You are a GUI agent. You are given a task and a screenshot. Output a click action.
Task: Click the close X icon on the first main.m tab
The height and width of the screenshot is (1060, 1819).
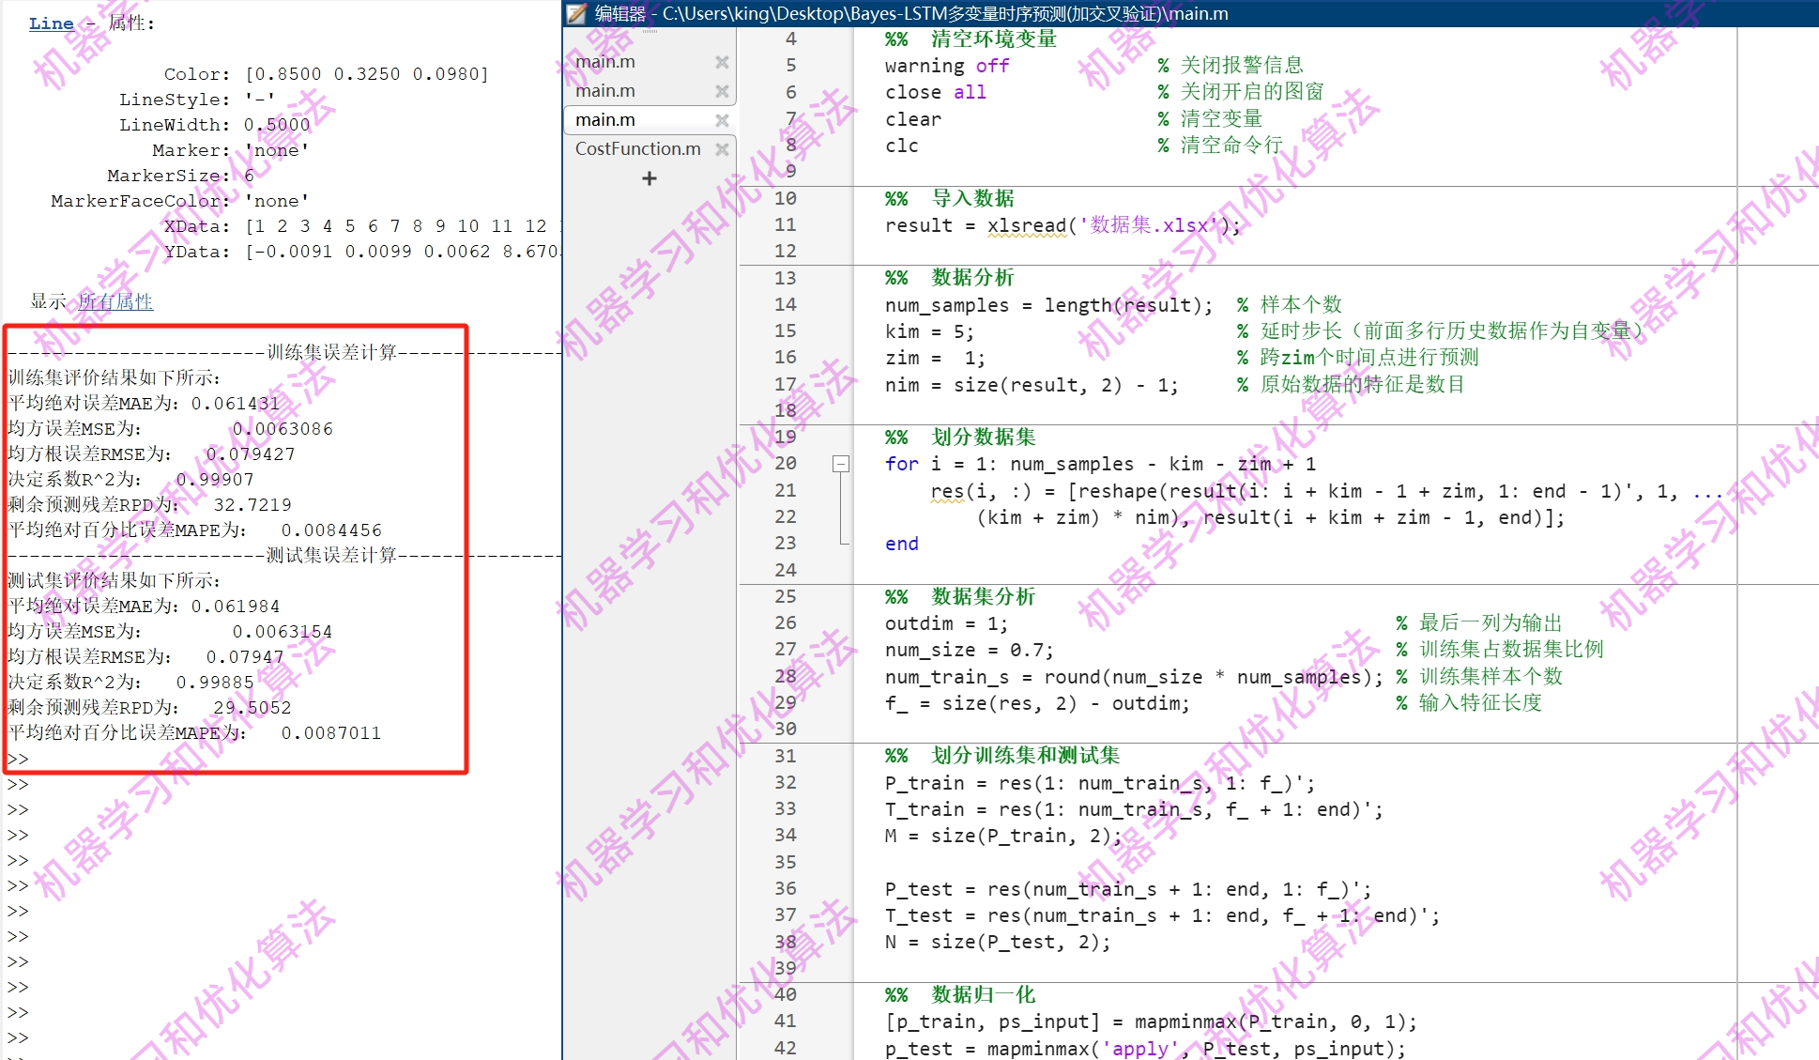click(722, 61)
